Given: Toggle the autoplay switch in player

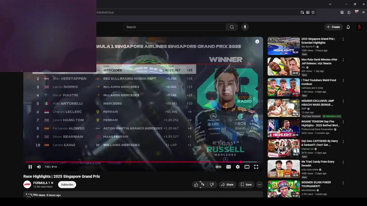Looking at the screenshot, I should [x=218, y=167].
